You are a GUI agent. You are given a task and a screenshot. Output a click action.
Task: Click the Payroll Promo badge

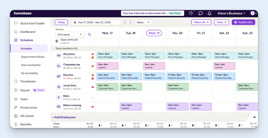[39, 90]
